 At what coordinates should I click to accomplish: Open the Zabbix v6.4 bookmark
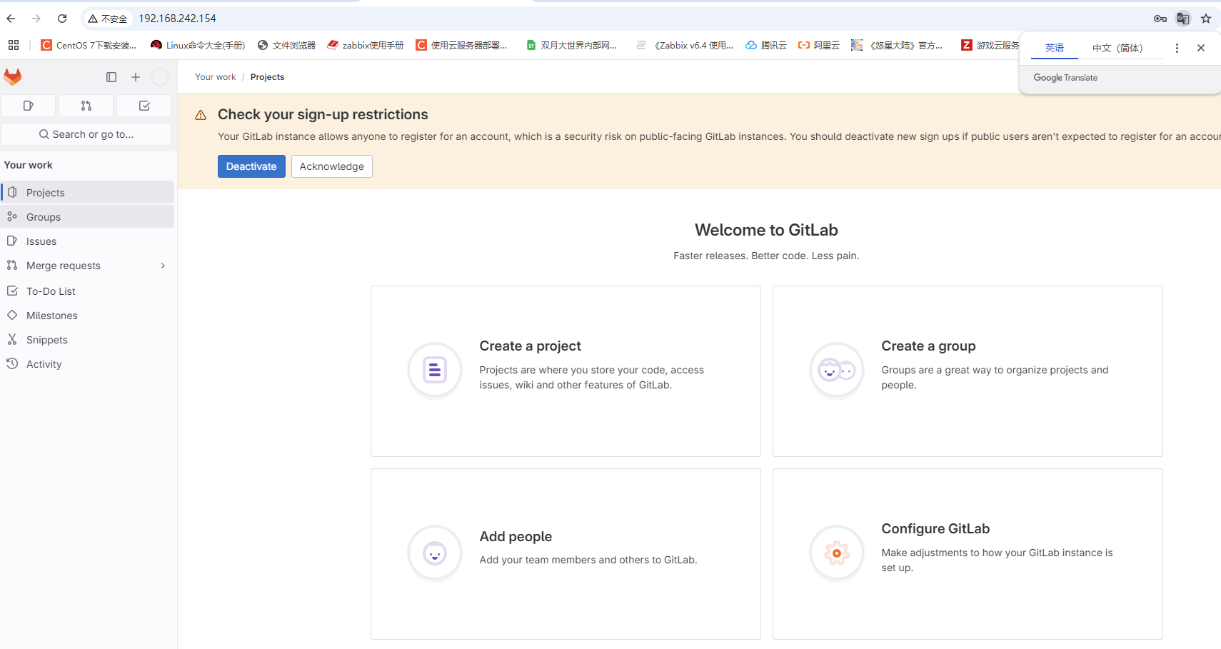[685, 45]
